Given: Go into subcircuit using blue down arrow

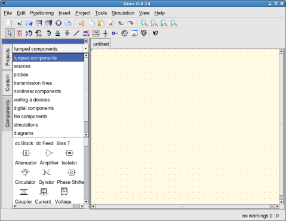Looking at the screenshot, I should click(x=58, y=33).
